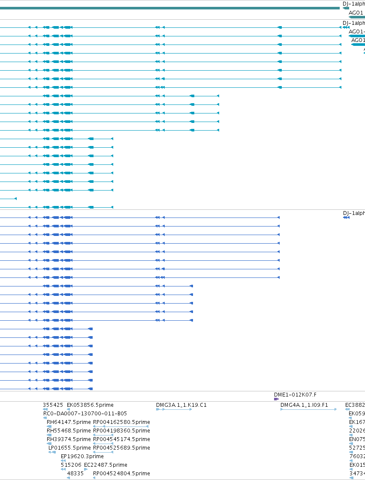Viewport: 365px width, 480px height.
Task: Click the small arrow under RP004524804.5prime
Action: click(94, 478)
